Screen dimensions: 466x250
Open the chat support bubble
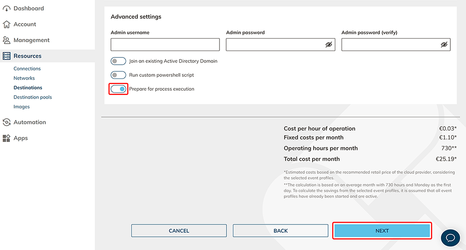coord(450,238)
